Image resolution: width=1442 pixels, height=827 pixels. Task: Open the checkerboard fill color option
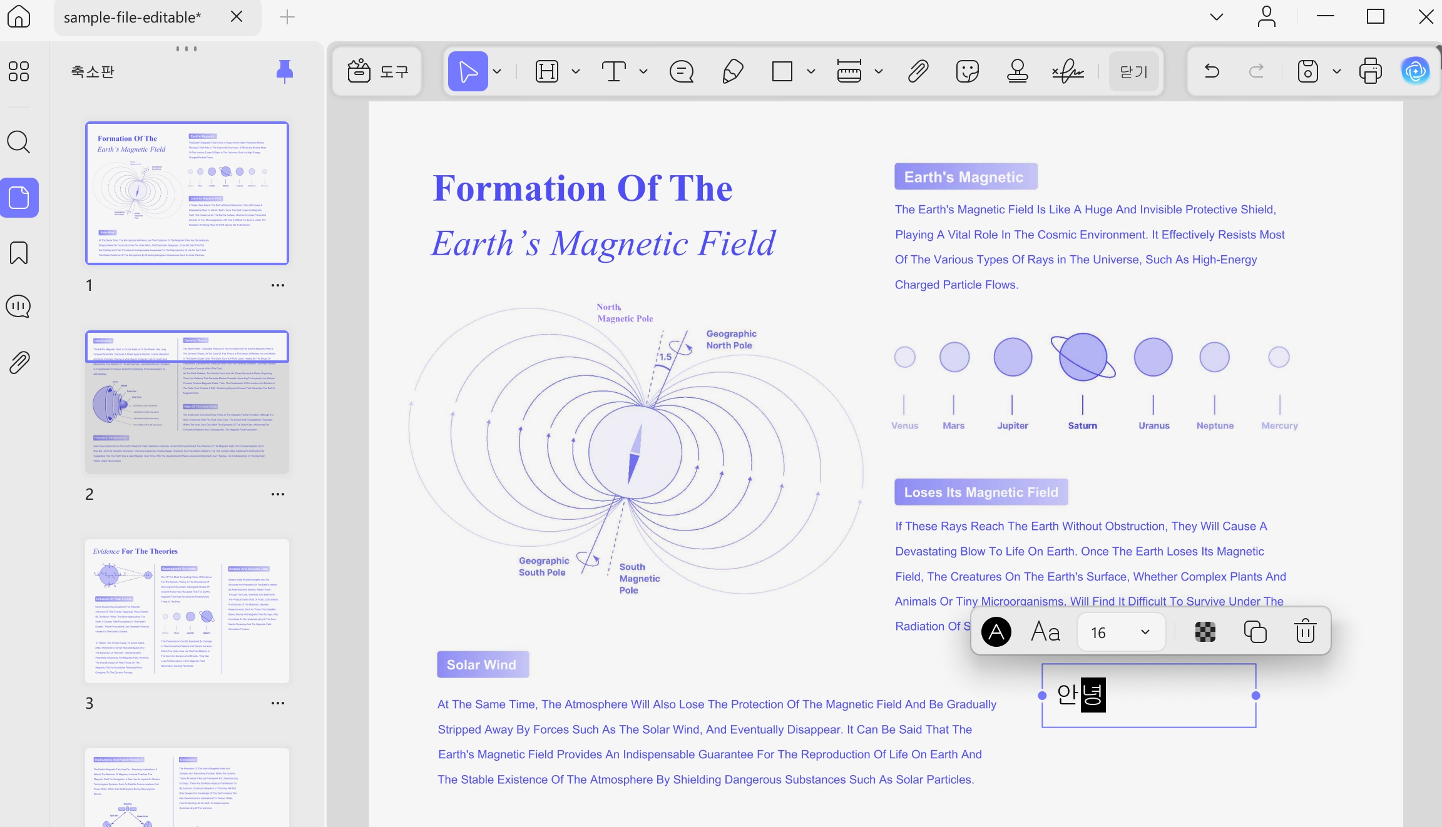pos(1205,632)
